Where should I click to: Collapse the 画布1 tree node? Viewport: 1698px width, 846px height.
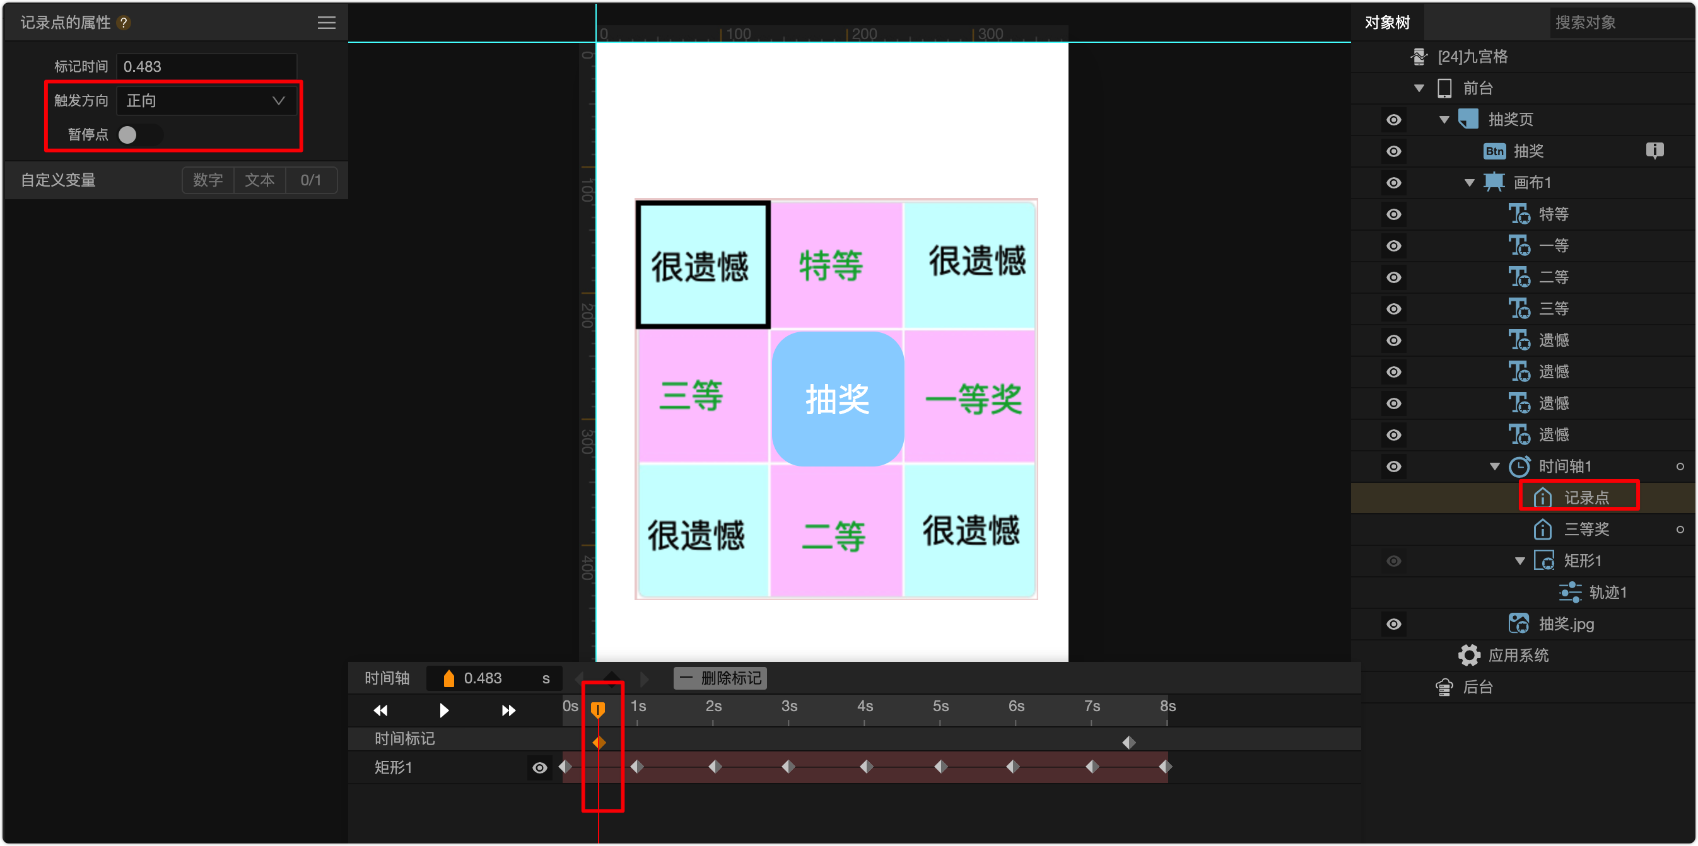click(x=1469, y=183)
